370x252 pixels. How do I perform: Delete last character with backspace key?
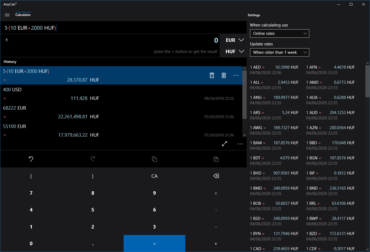click(216, 176)
